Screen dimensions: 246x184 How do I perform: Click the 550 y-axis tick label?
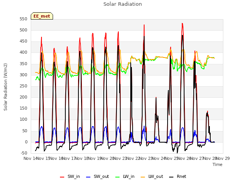click(23, 19)
